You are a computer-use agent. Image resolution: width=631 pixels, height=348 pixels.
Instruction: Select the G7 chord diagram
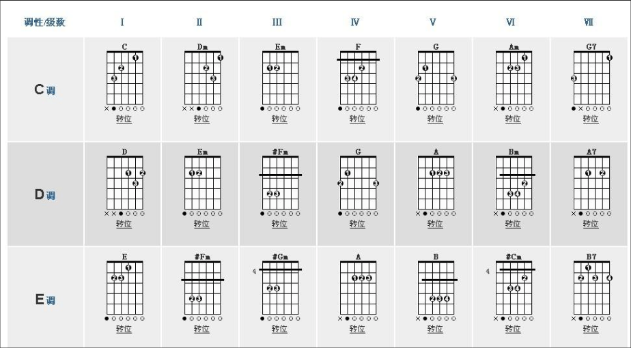pyautogui.click(x=591, y=77)
